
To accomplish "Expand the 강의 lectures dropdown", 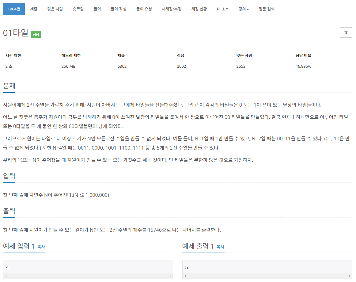I will [x=243, y=9].
